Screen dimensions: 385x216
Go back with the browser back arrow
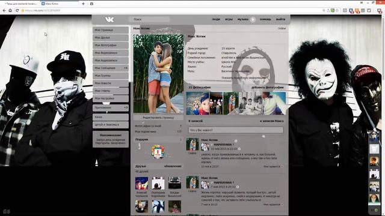[x=4, y=11]
